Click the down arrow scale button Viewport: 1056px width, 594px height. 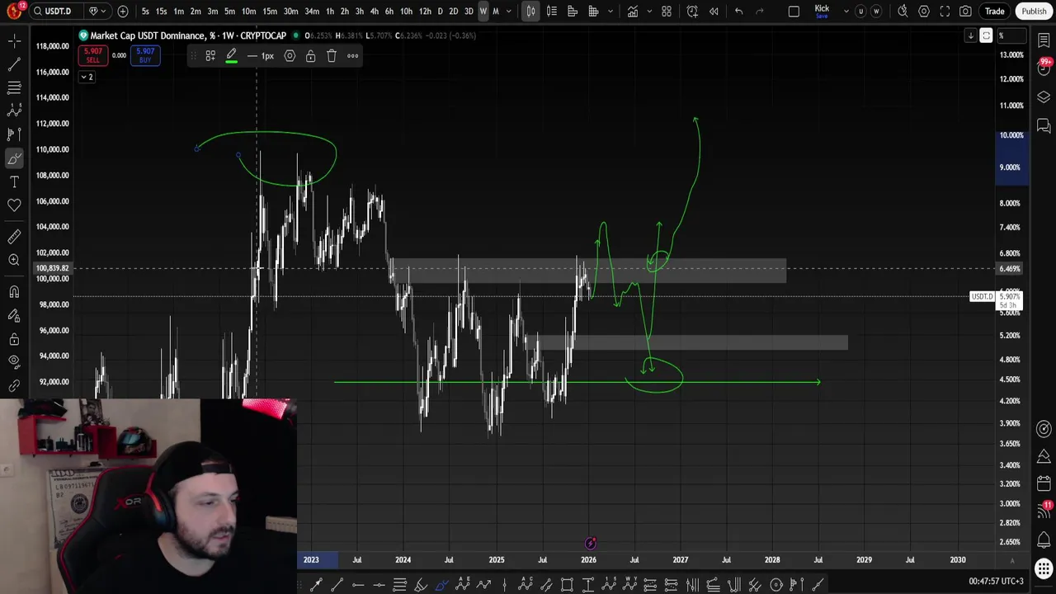click(x=971, y=35)
